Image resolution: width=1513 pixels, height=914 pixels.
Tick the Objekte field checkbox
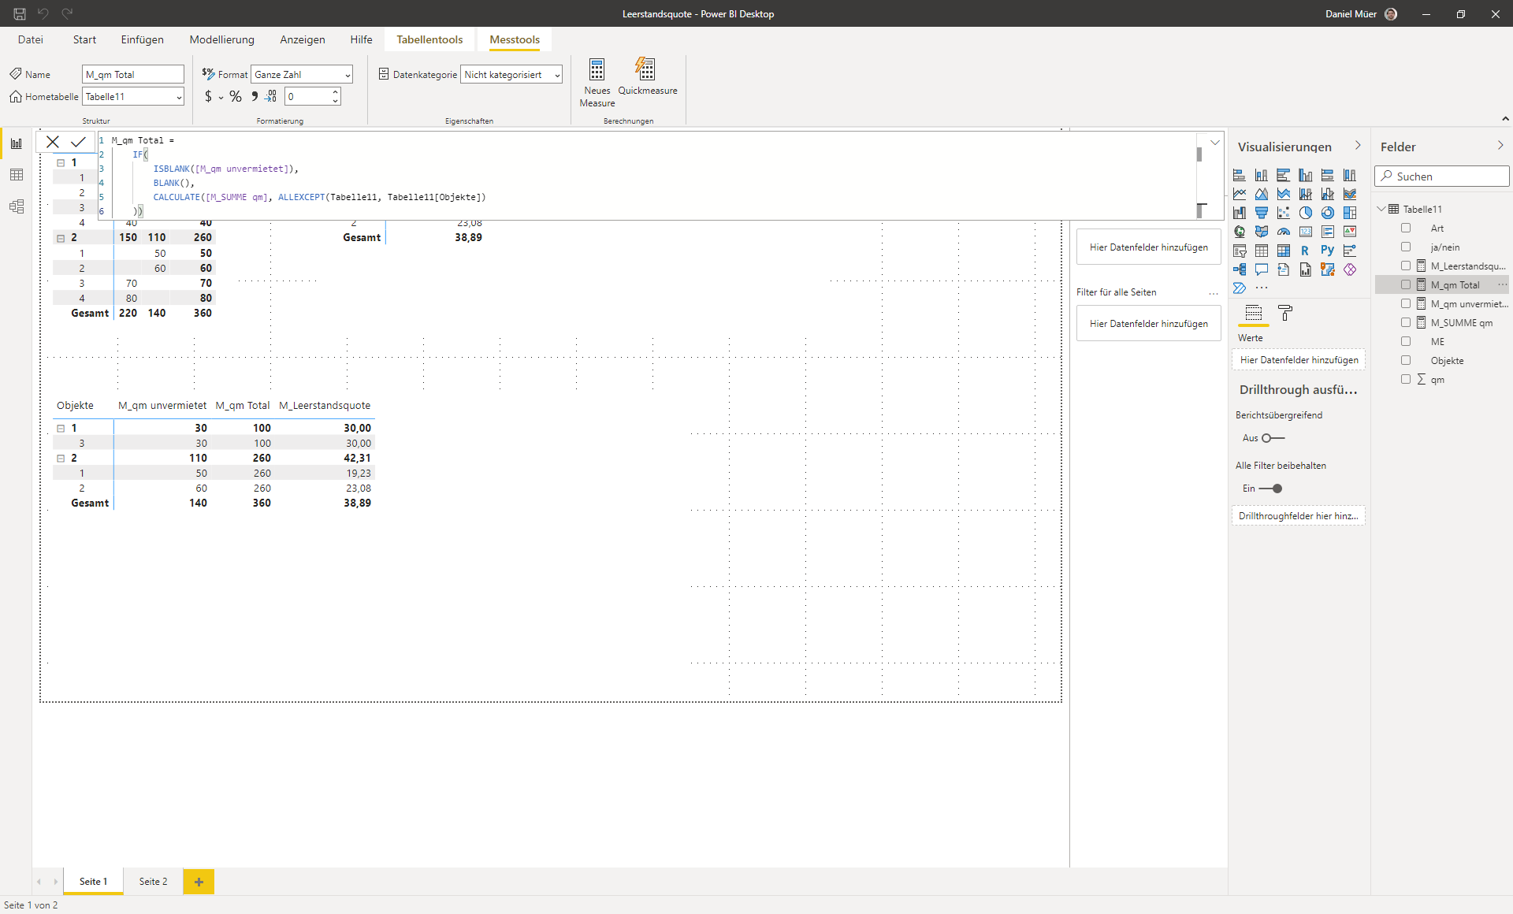click(x=1406, y=360)
